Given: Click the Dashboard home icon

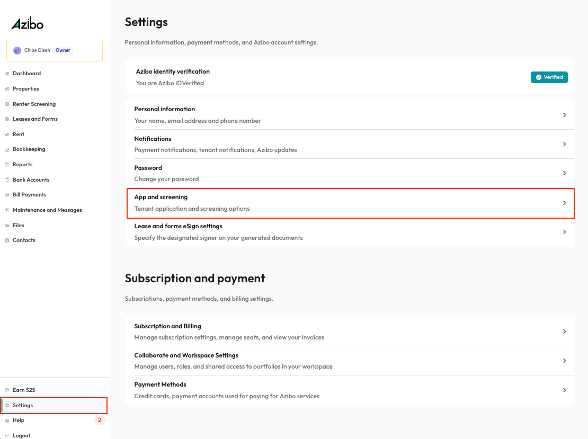Looking at the screenshot, I should click(x=7, y=74).
